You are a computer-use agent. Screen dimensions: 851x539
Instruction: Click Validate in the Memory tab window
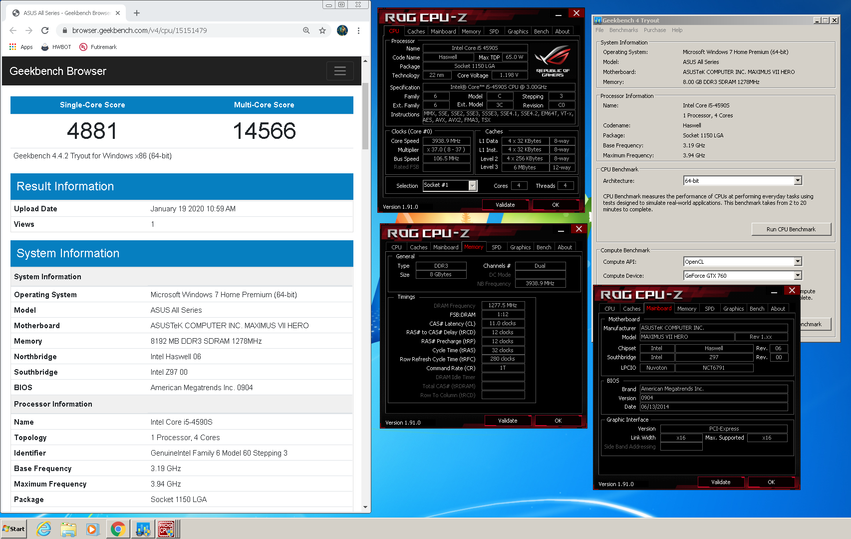(508, 421)
